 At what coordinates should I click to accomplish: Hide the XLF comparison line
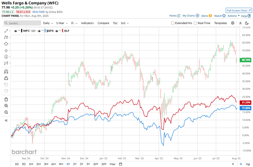(x=57, y=31)
